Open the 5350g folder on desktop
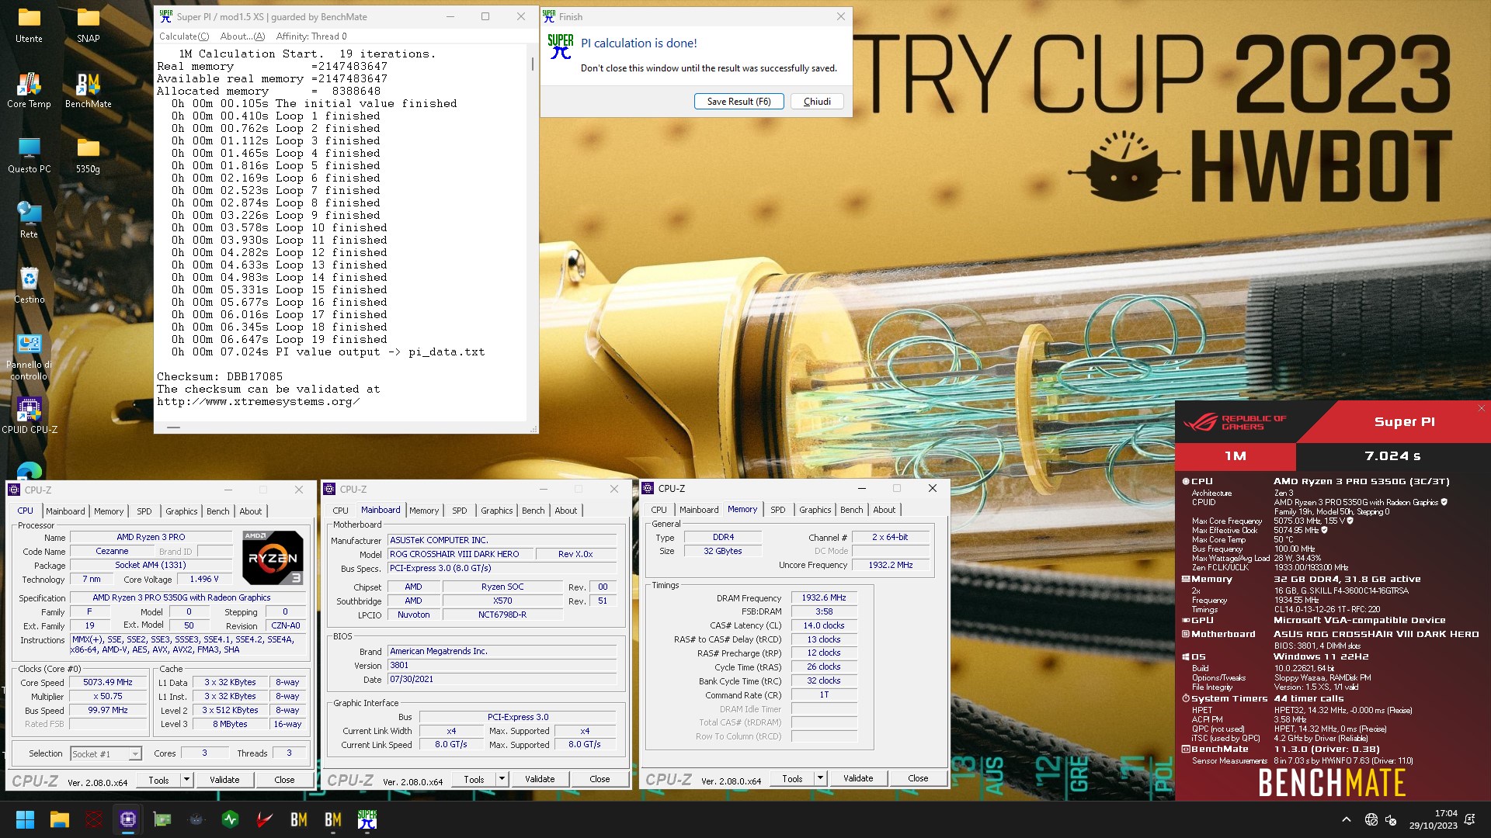Screen dimensions: 1491x838 click(x=88, y=155)
